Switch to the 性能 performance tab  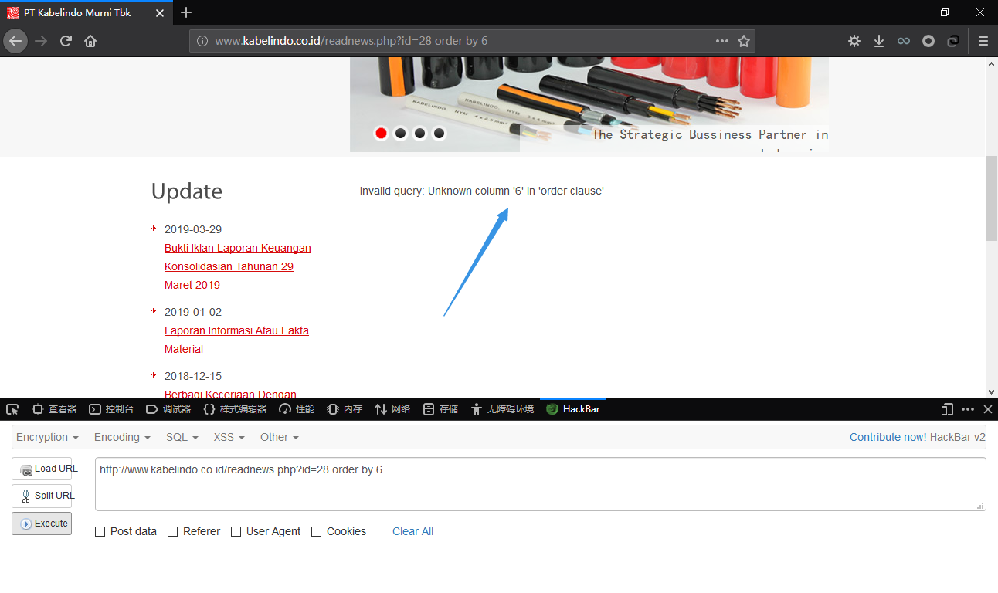[297, 409]
